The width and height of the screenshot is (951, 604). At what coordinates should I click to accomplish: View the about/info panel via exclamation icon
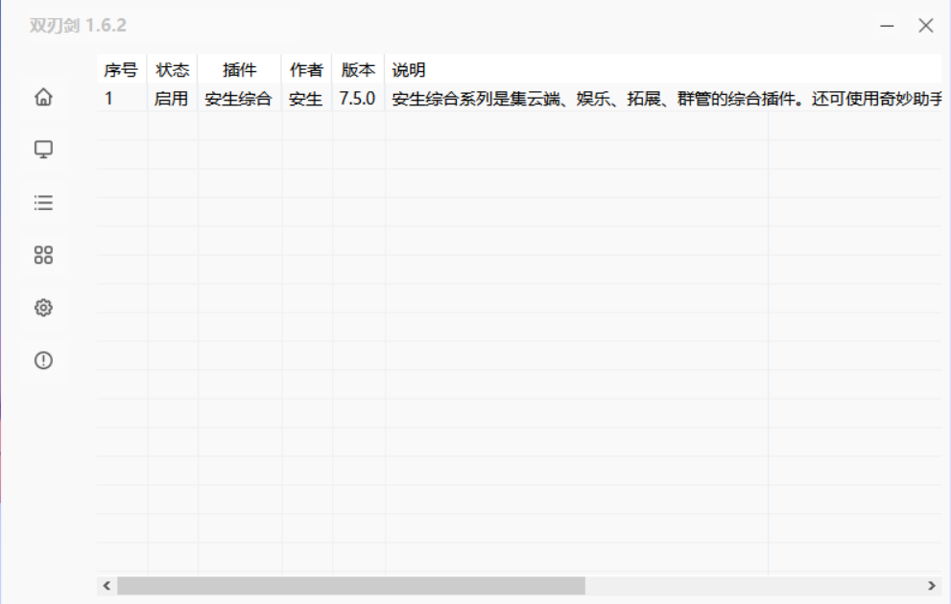42,360
